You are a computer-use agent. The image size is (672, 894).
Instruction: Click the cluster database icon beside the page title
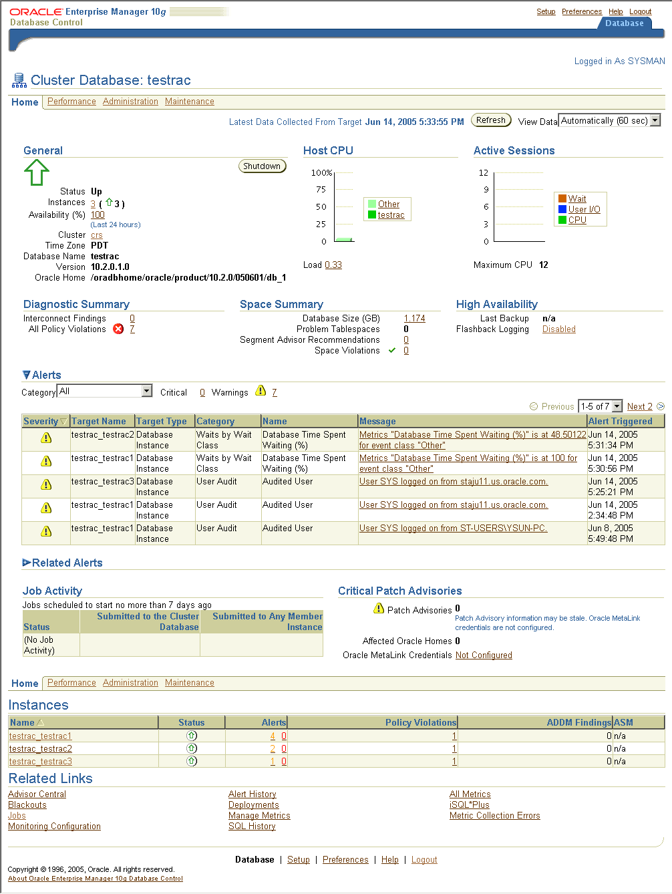[x=19, y=80]
